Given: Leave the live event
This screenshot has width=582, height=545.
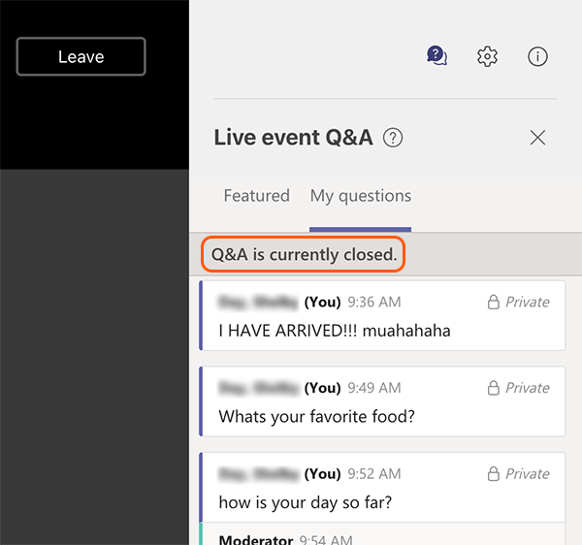Looking at the screenshot, I should [x=81, y=56].
